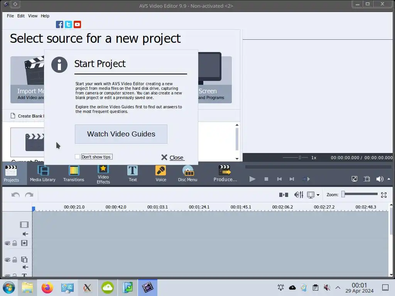
Task: Click the timeline playhead marker
Action: pos(34,209)
